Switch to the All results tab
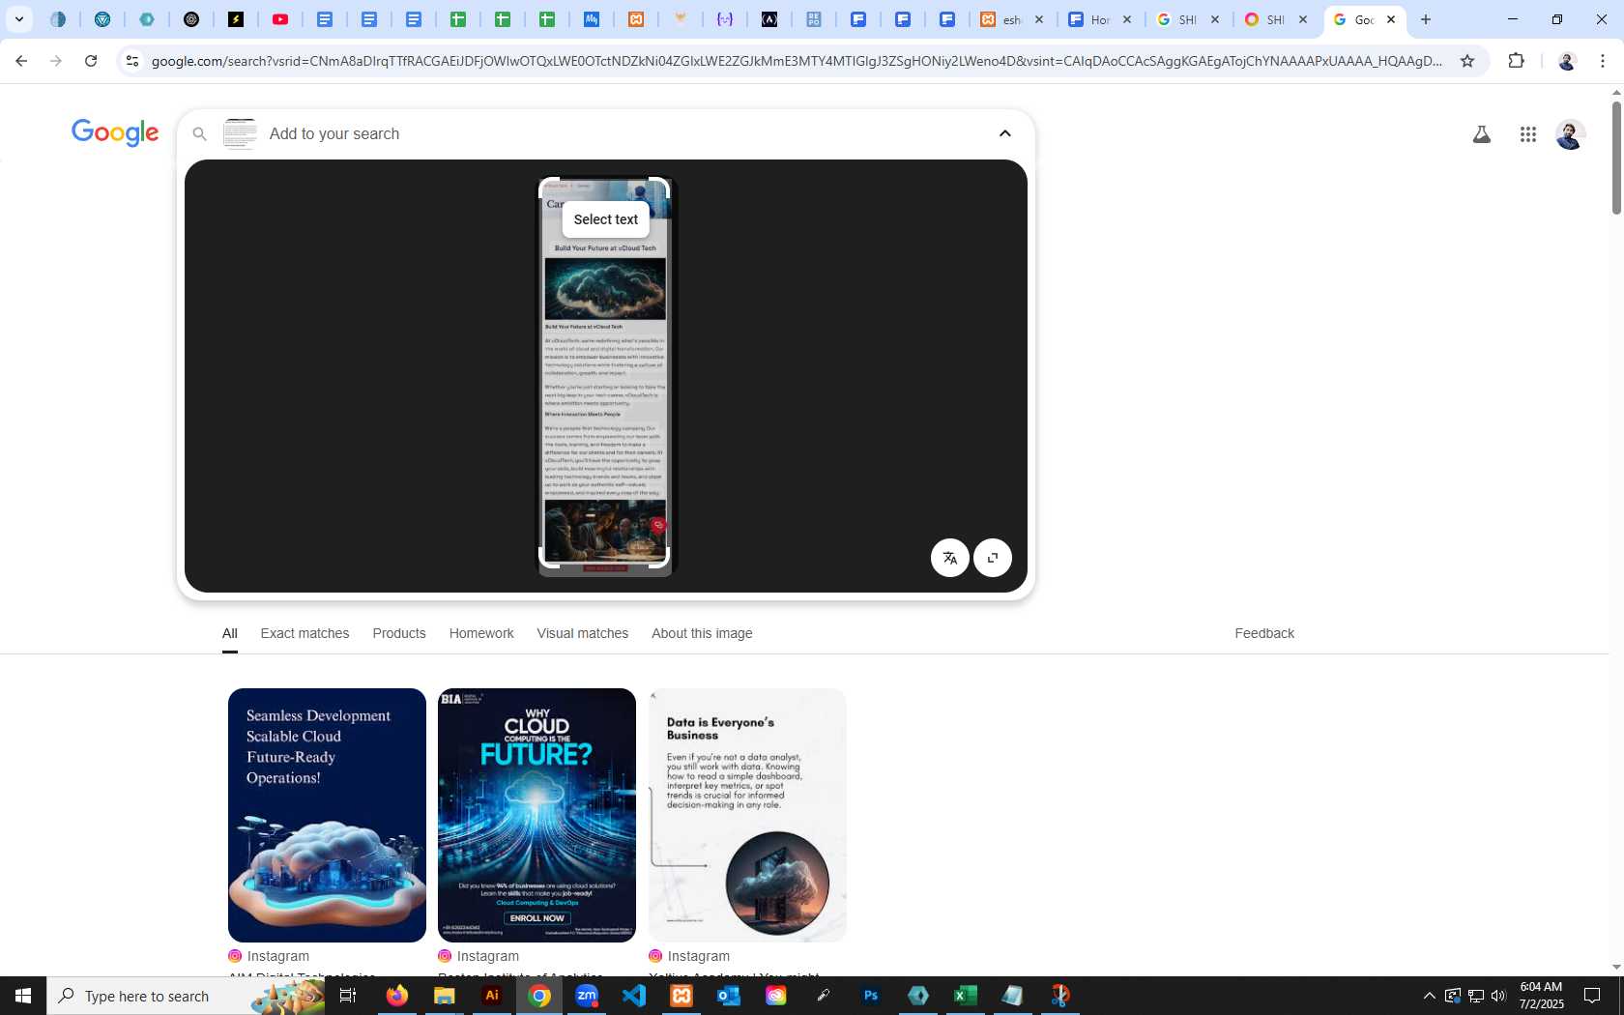 tap(230, 633)
